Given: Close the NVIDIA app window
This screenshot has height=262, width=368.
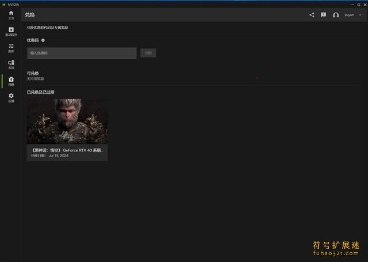Looking at the screenshot, I should point(365,5).
